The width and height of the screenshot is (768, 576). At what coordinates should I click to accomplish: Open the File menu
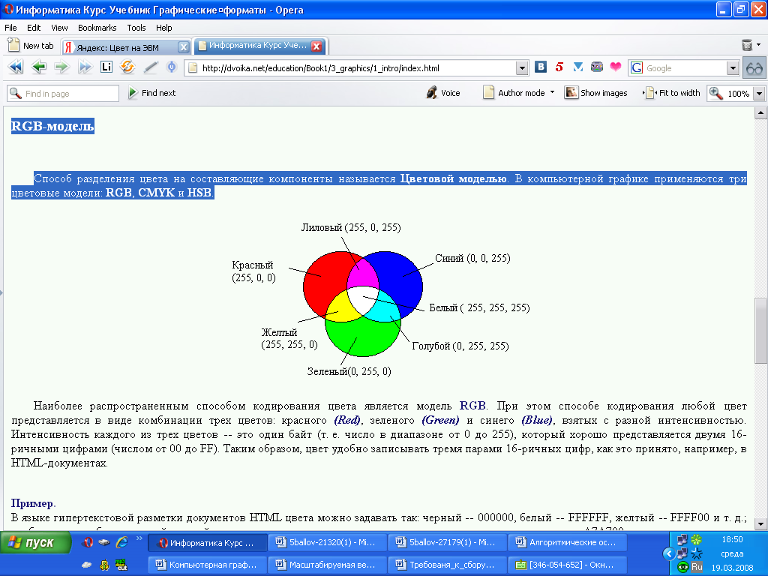pos(10,28)
